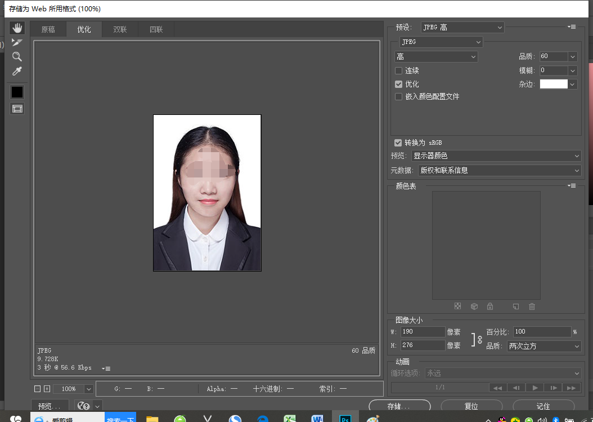Click the 品质 quality value field
Image resolution: width=593 pixels, height=422 pixels.
tap(554, 56)
